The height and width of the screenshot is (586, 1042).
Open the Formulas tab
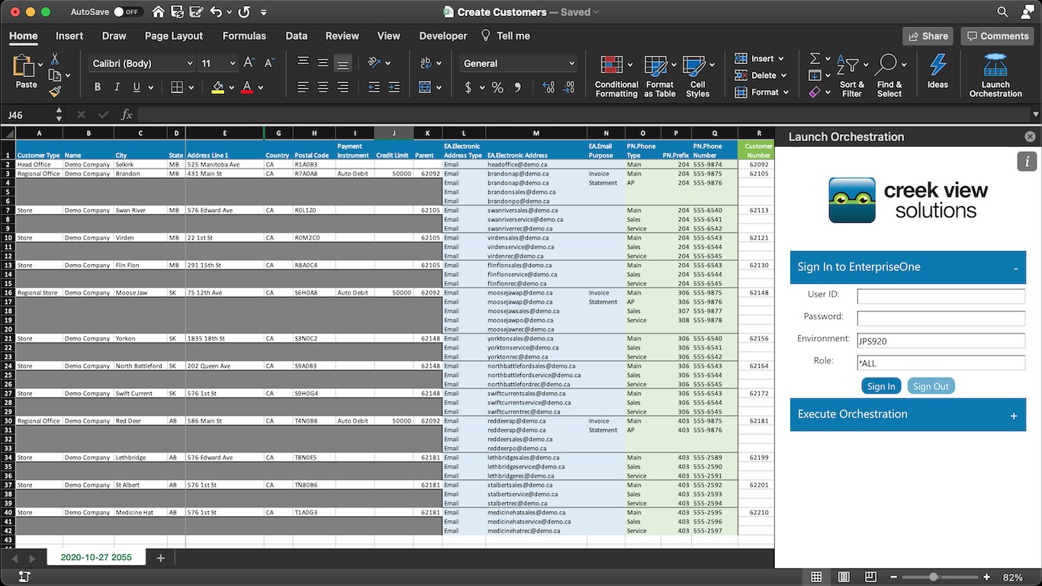[x=244, y=36]
